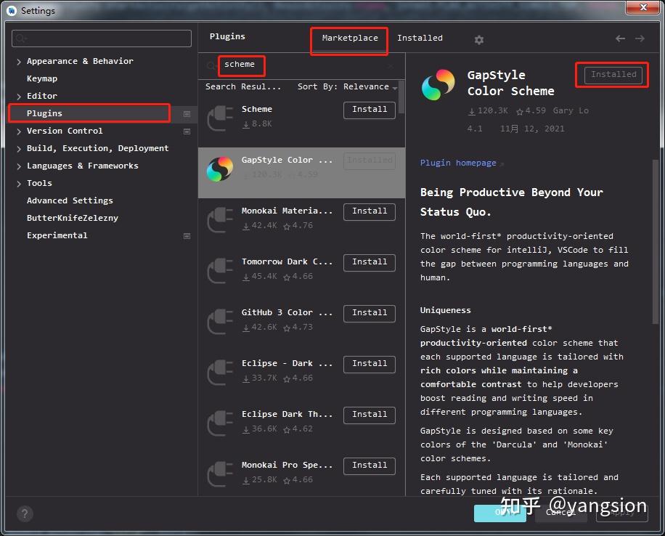The height and width of the screenshot is (536, 665).
Task: Click the help question mark icon
Action: pos(25,514)
